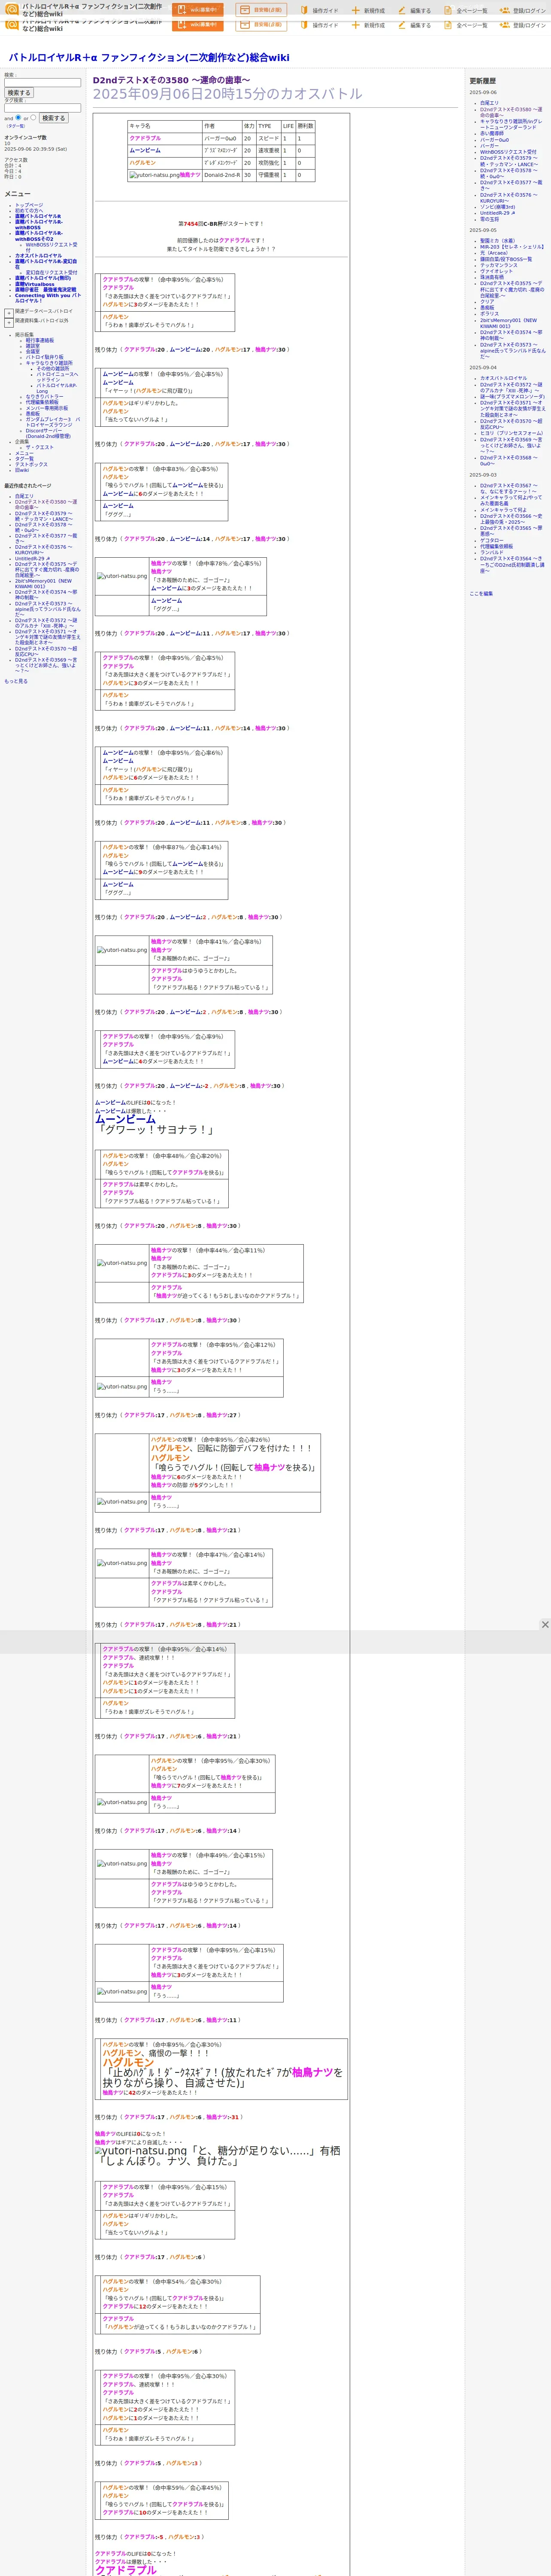Click the wiki logo icon in header
This screenshot has height=2576, width=551.
(12, 9)
